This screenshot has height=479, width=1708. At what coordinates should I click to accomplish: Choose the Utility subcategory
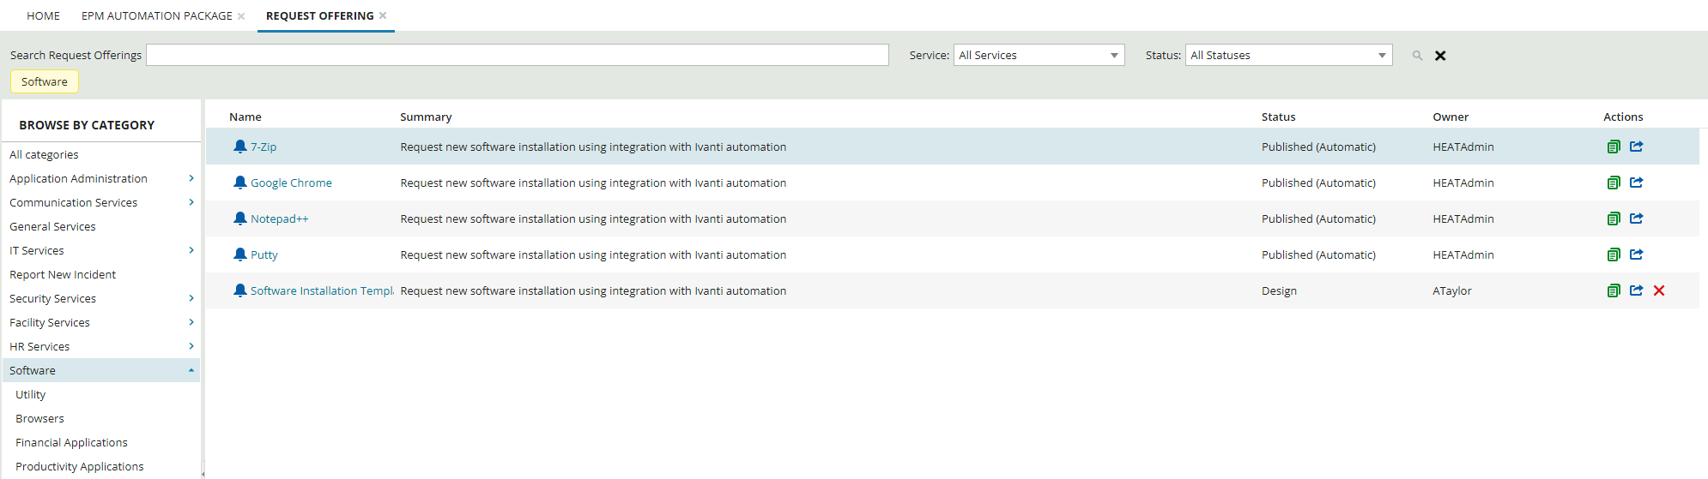31,394
